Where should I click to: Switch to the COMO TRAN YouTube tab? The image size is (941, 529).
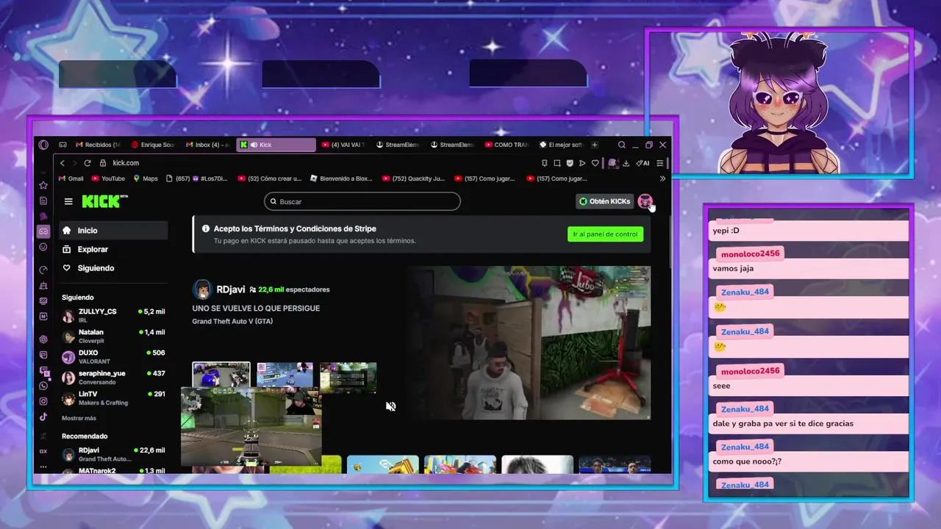[506, 145]
